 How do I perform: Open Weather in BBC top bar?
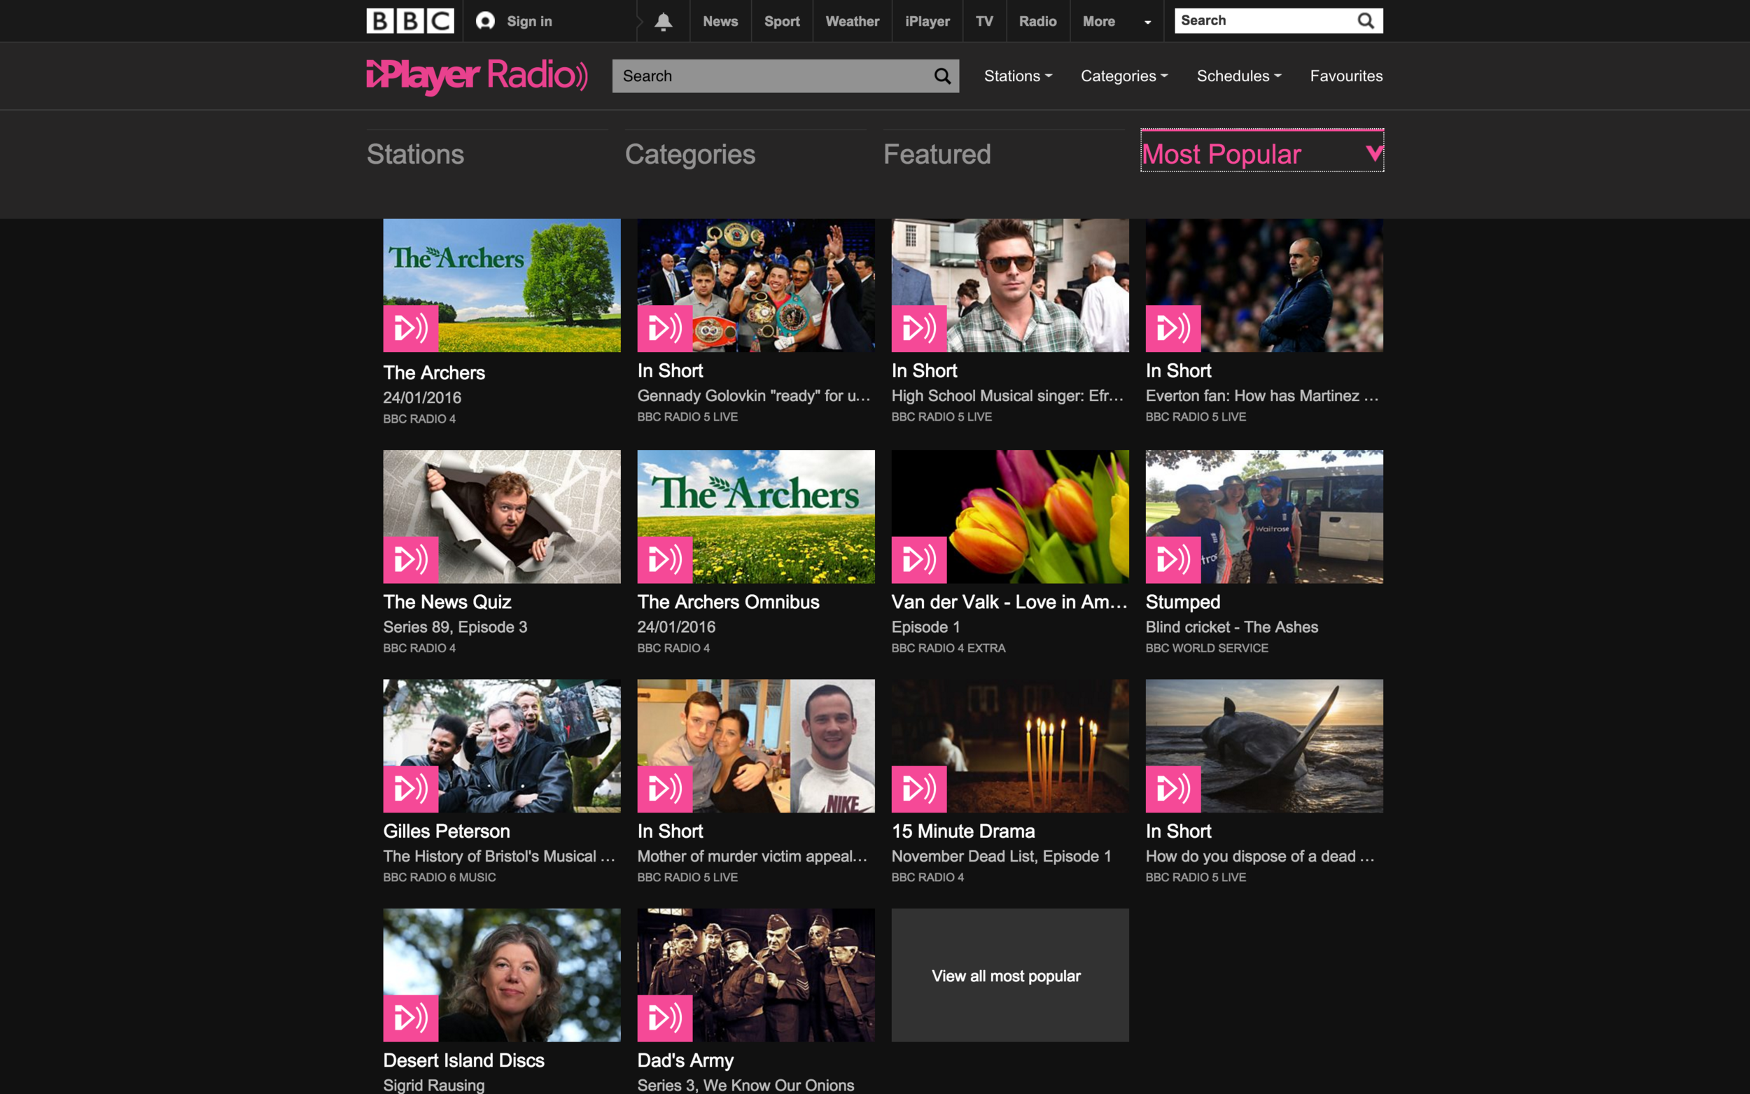point(852,21)
